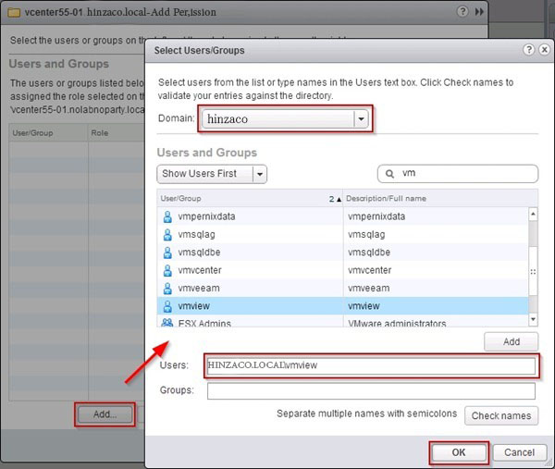The width and height of the screenshot is (555, 469).
Task: Open the Domain dropdown showing hinzaco
Action: 361,118
